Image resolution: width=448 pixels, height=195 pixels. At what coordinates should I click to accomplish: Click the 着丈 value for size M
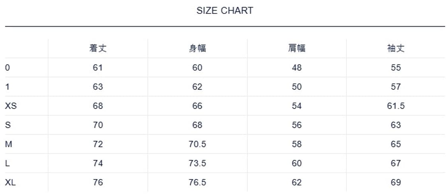98,144
